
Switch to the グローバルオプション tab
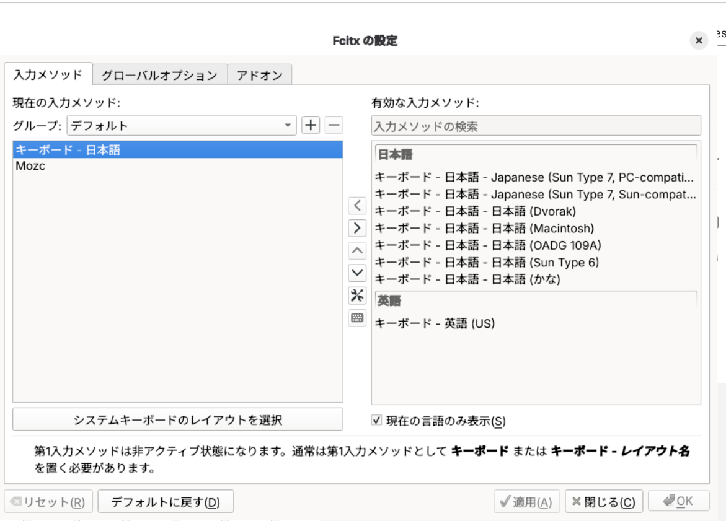[x=160, y=75]
